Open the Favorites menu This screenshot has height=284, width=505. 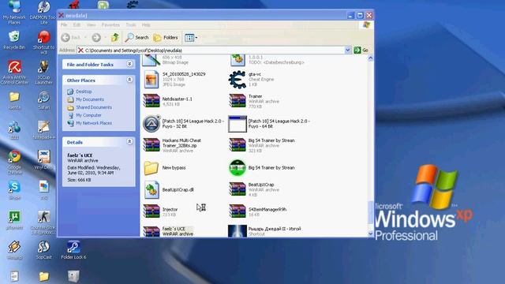110,24
